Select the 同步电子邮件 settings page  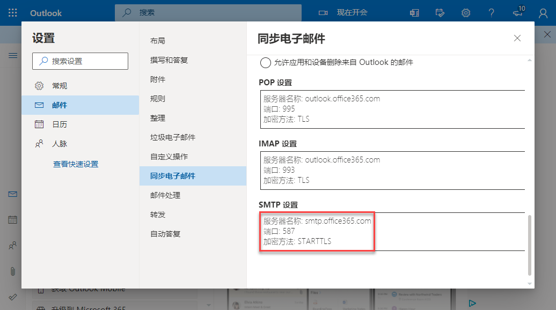[193, 176]
